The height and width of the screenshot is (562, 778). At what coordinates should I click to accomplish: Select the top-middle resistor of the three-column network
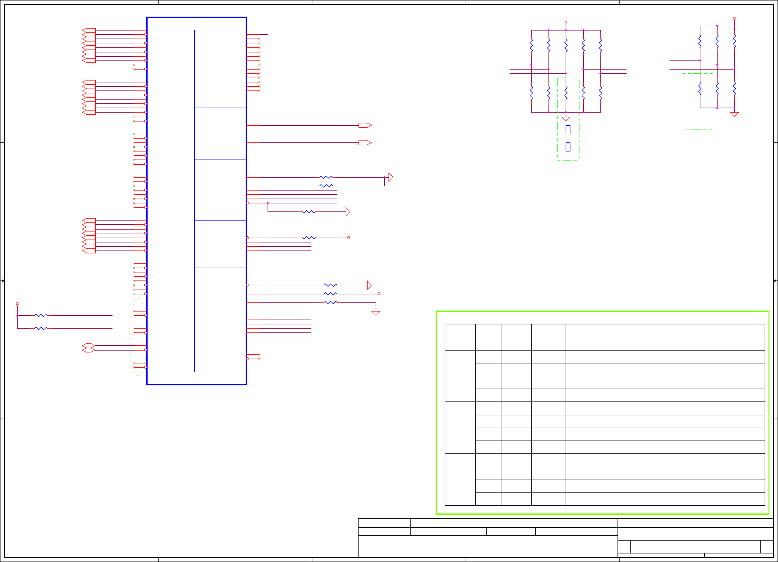click(717, 41)
